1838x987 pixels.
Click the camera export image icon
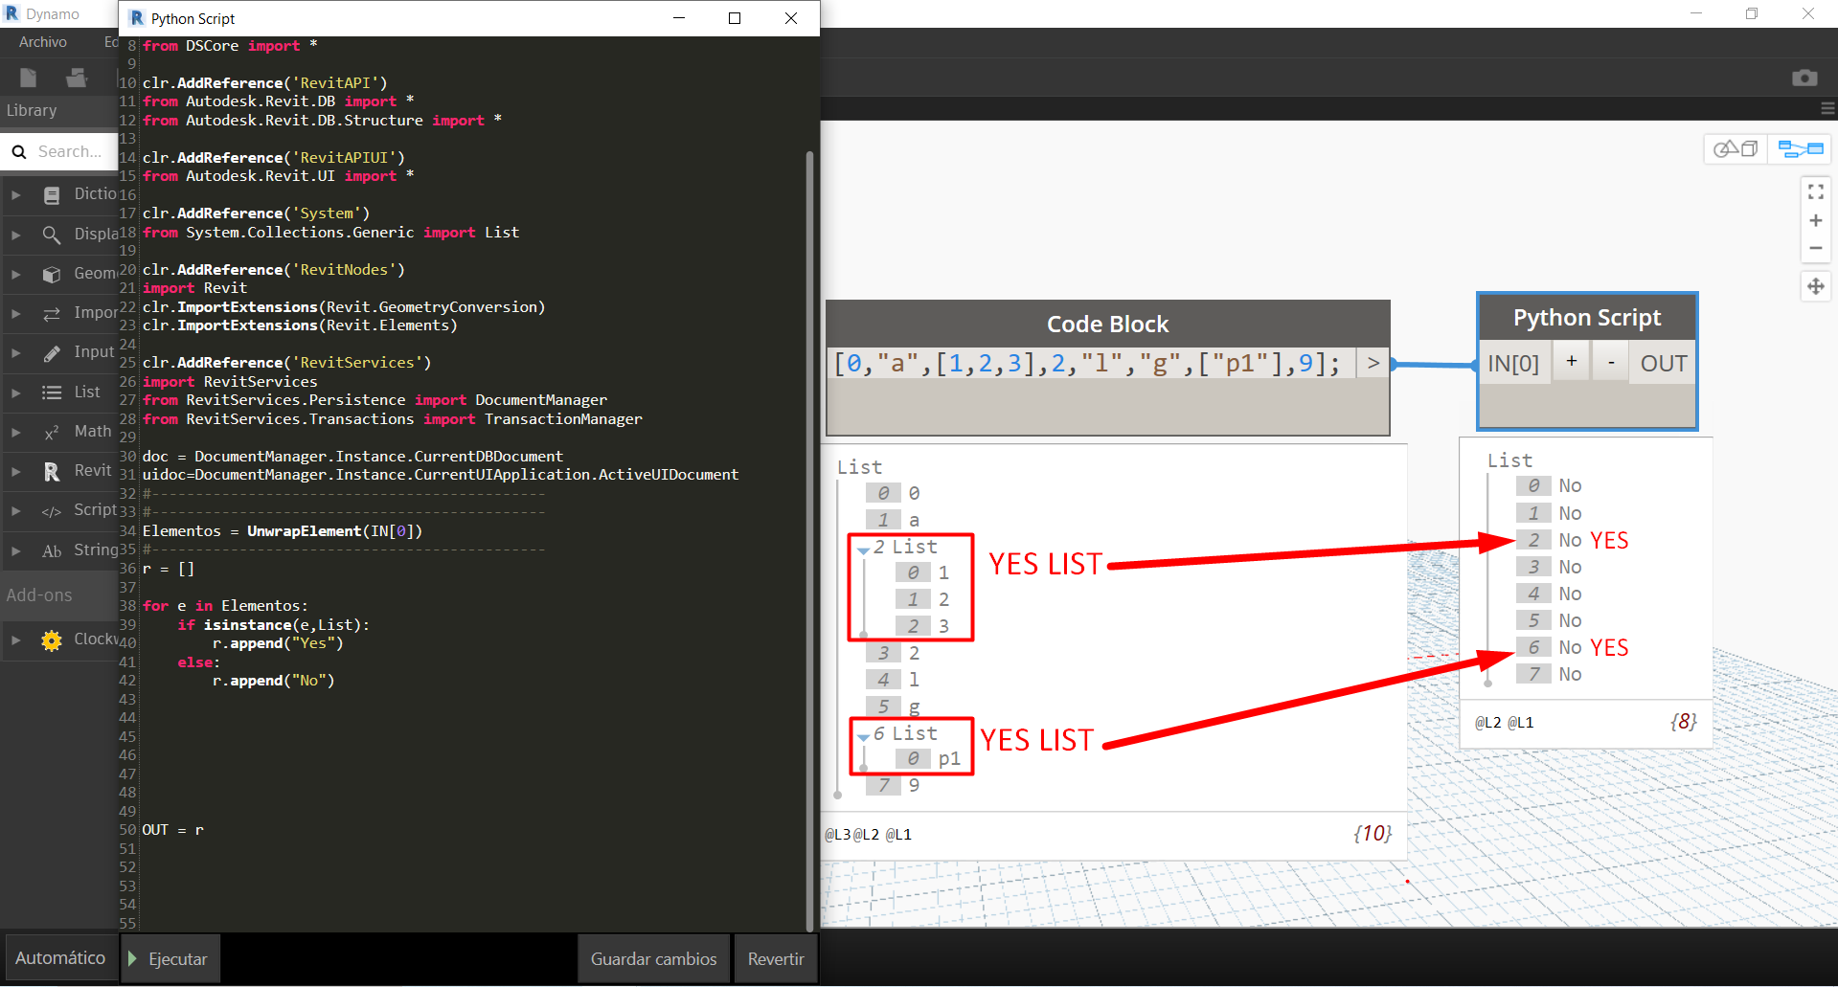(1804, 78)
